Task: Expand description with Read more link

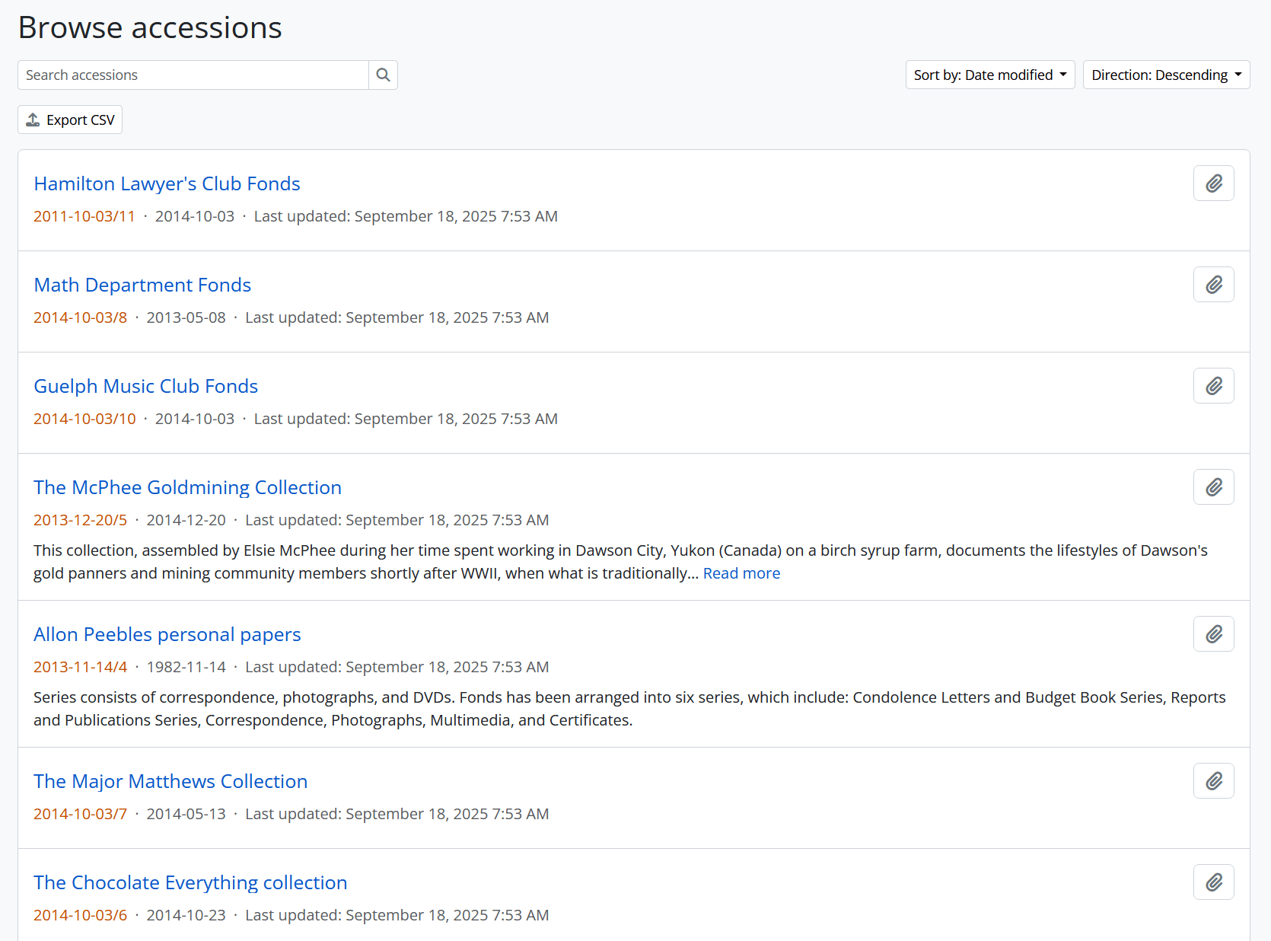Action: click(x=741, y=573)
